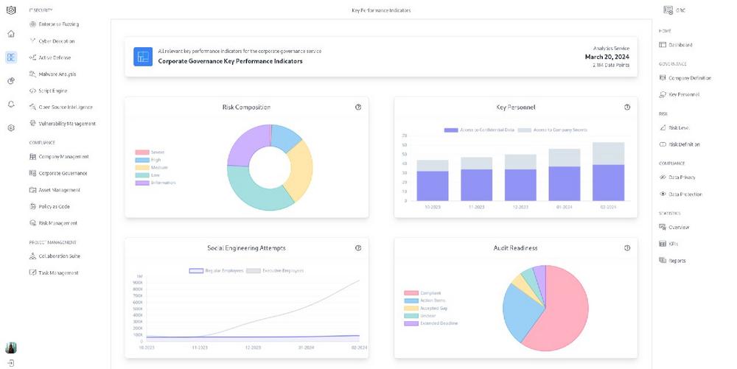The width and height of the screenshot is (737, 369).
Task: Click the help icon on Risk Composition card
Action: coord(358,107)
